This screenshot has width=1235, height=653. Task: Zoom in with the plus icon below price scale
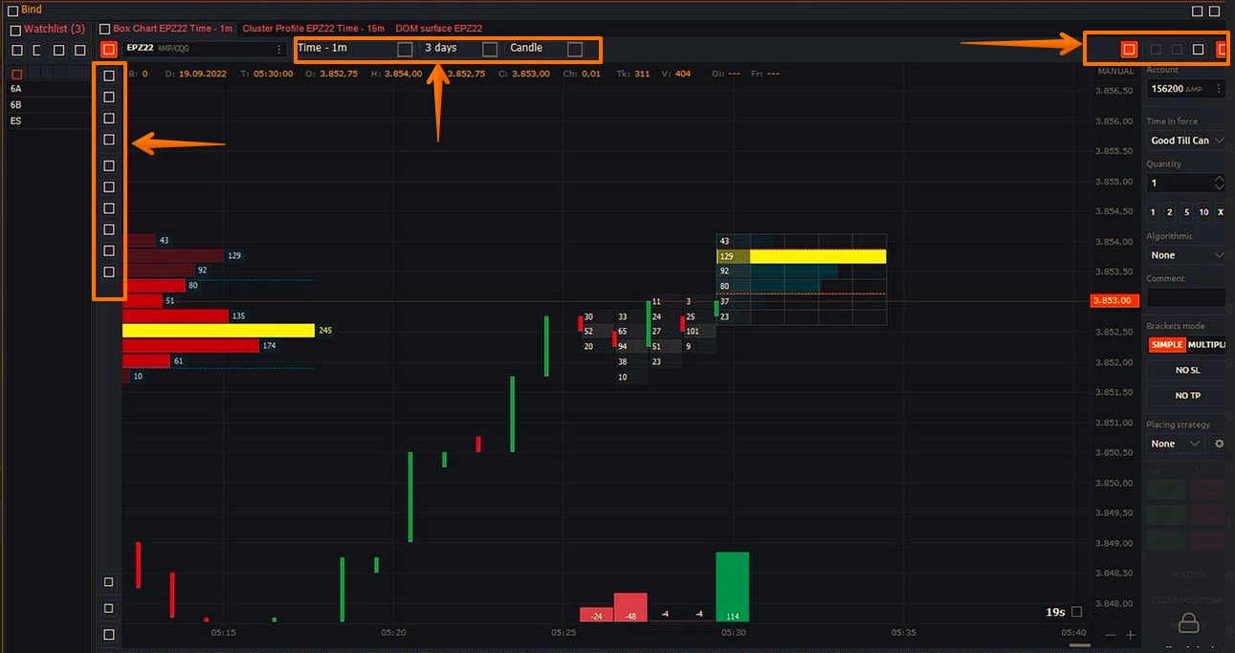click(x=1130, y=635)
